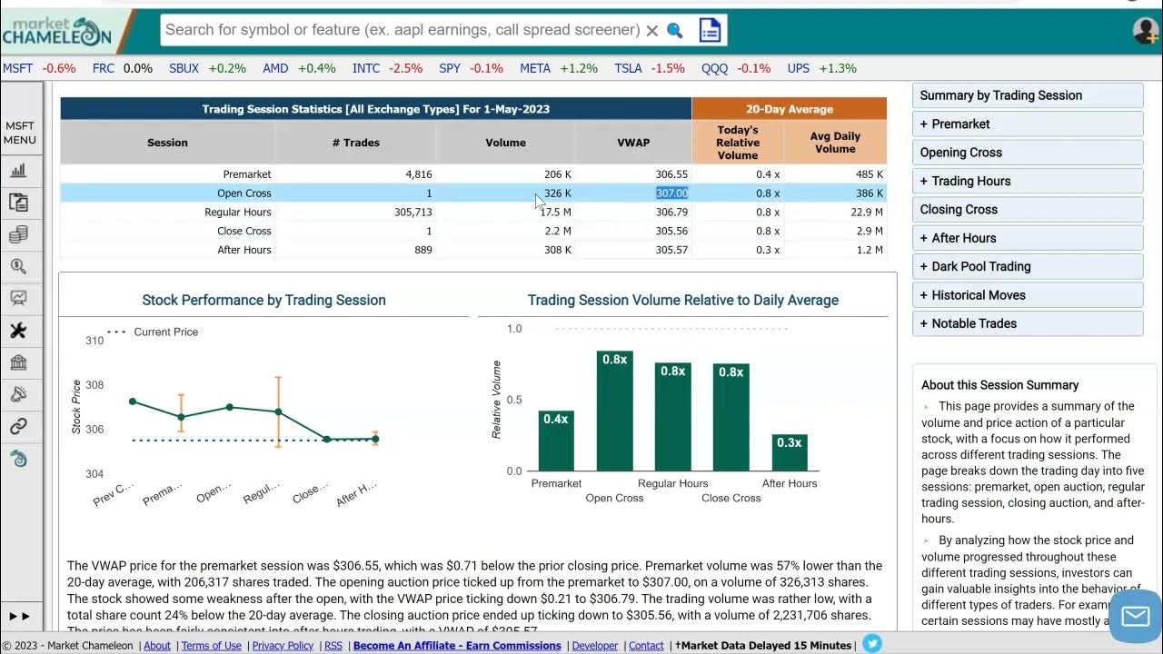Select SPY in the ticker strip
Screen dimensions: 1163x654
coord(450,68)
